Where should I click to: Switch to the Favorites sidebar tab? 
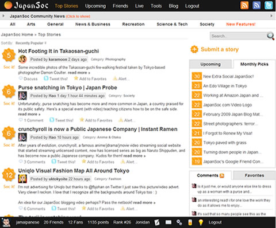pyautogui.click(x=254, y=175)
